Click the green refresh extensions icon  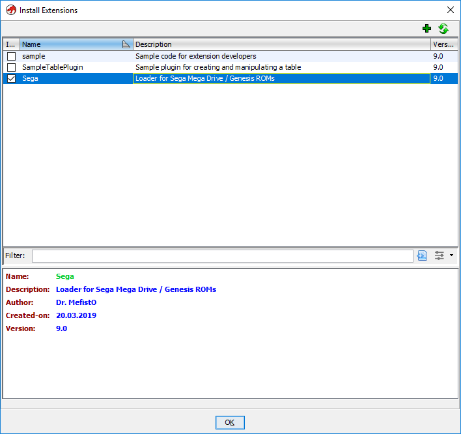coord(443,29)
